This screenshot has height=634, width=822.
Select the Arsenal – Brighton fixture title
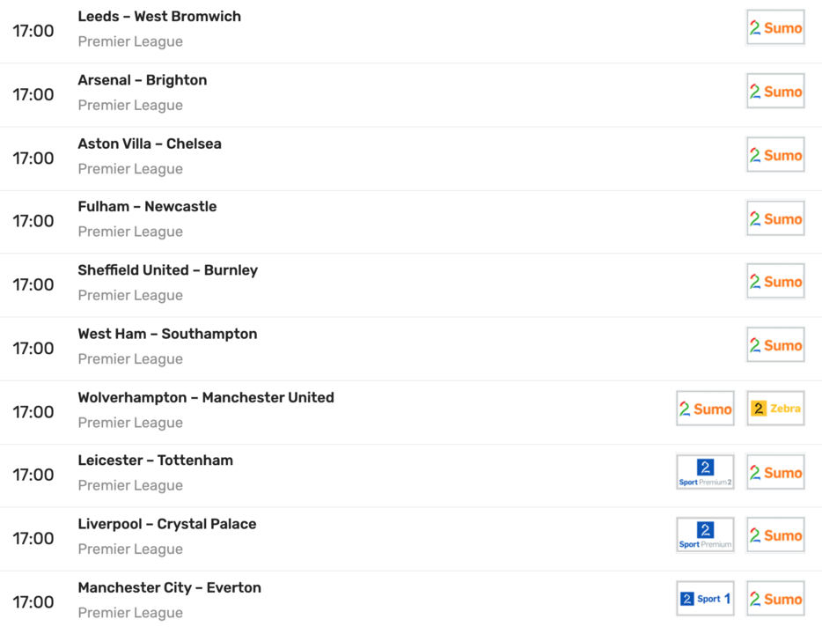click(x=143, y=80)
